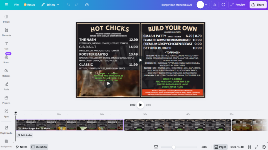Click the zoom slider handle
The width and height of the screenshot is (268, 150).
174,147
